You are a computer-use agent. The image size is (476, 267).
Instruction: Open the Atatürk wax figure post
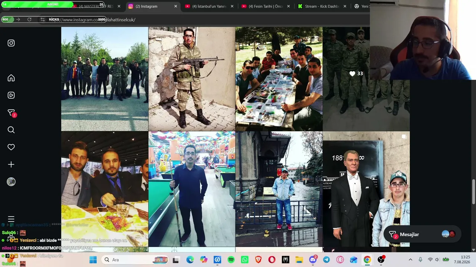coord(366,189)
